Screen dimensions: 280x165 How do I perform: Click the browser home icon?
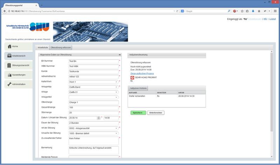click(259, 11)
